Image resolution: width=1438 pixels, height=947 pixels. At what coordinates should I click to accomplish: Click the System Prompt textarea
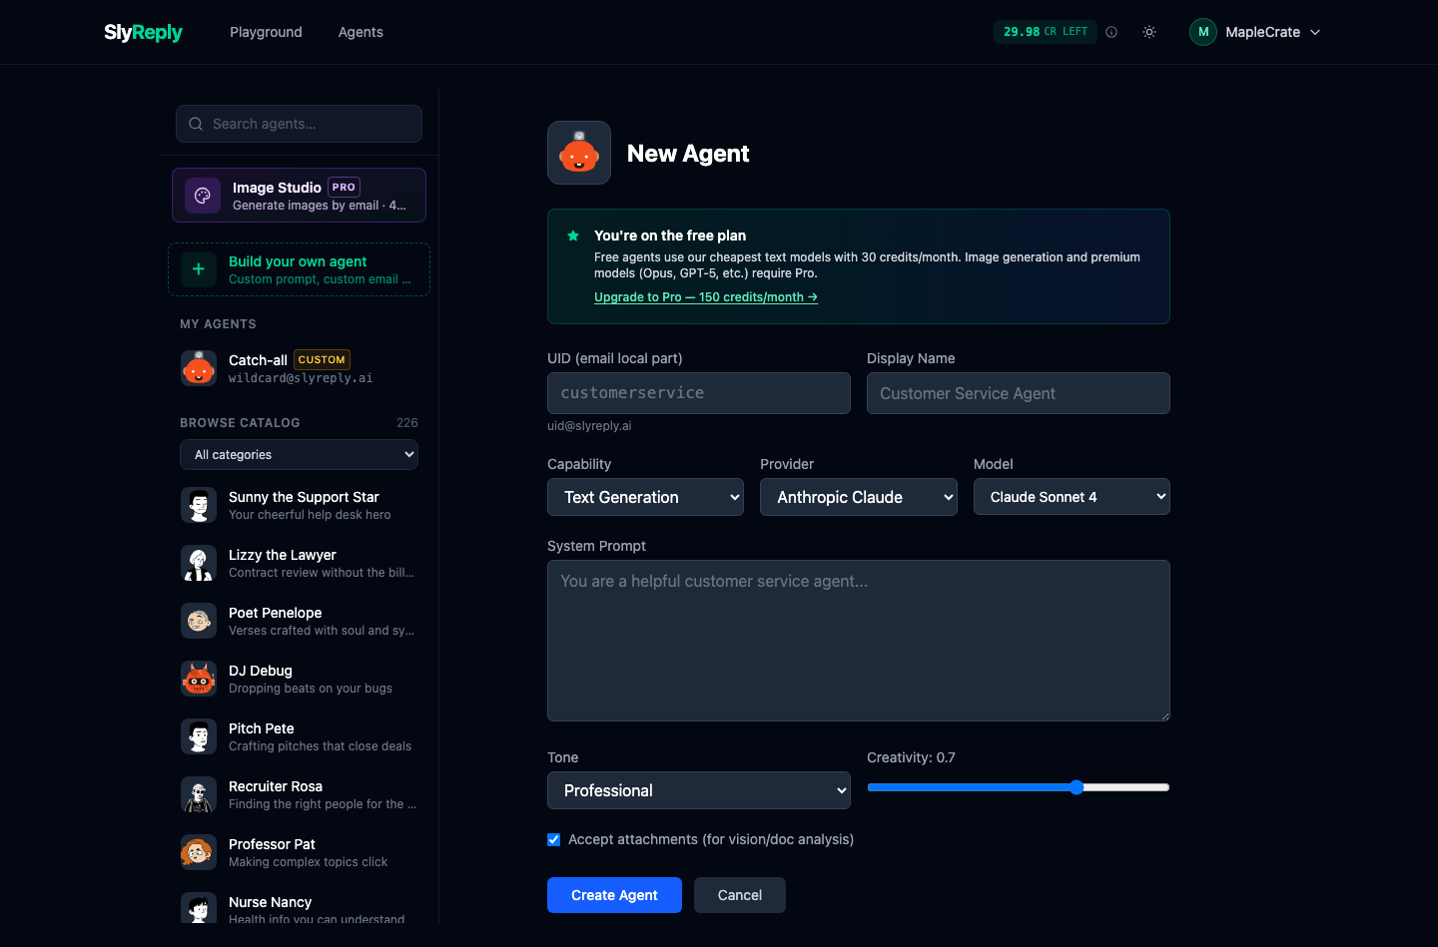tap(859, 641)
